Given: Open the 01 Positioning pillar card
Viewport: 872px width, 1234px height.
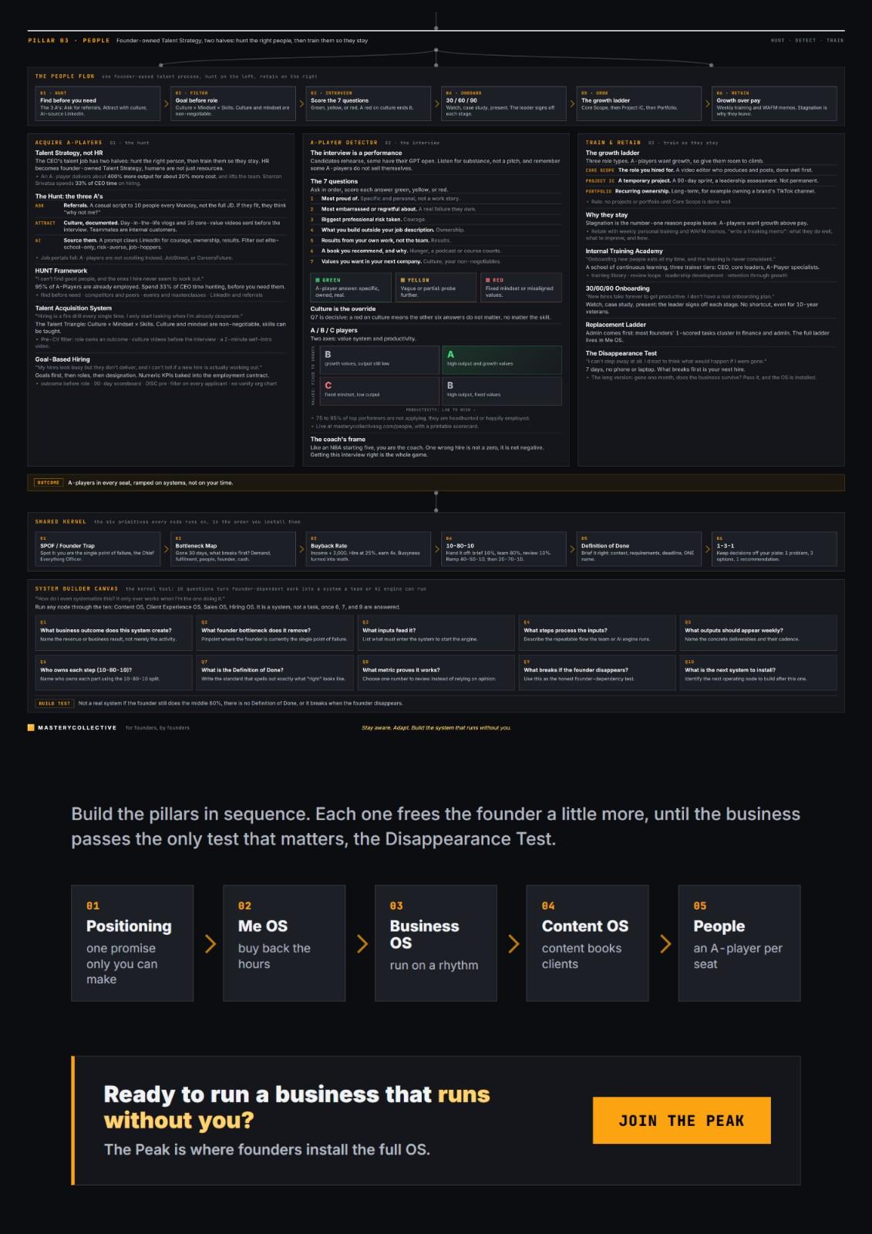Looking at the screenshot, I should point(132,943).
